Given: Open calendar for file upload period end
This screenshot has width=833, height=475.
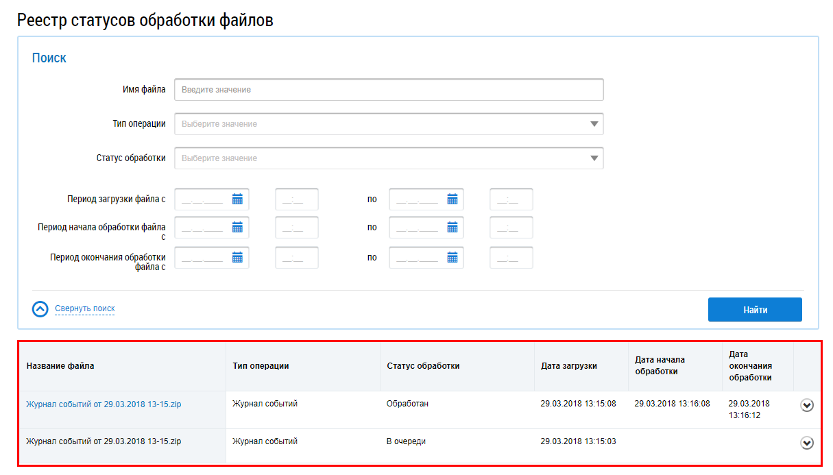Looking at the screenshot, I should click(x=452, y=199).
